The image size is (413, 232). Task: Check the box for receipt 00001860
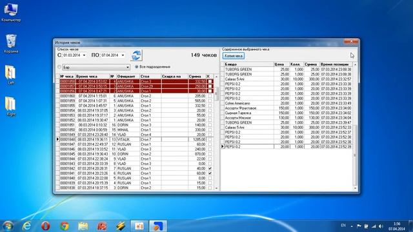click(210, 96)
